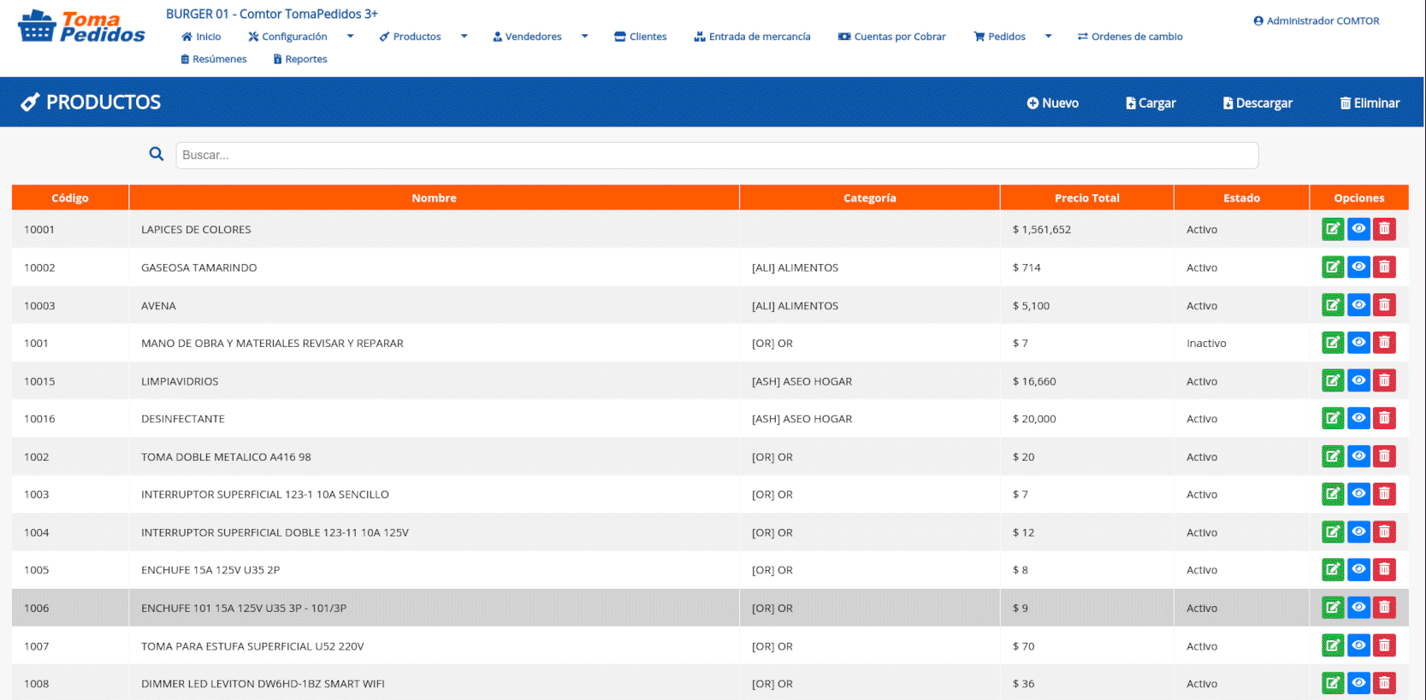
Task: View AVENA product details with eye icon
Action: click(x=1358, y=305)
